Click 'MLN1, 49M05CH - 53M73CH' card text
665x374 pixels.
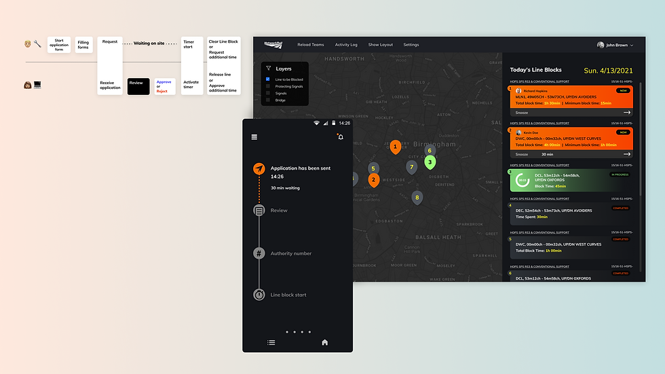pos(556,97)
